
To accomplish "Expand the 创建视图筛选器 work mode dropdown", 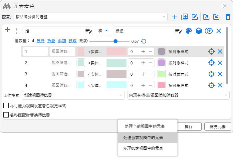I will [x=73, y=95].
